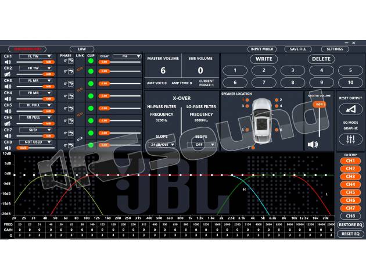This screenshot has width=366, height=279.
Task: Select preset slot 10
Action: click(x=350, y=83)
